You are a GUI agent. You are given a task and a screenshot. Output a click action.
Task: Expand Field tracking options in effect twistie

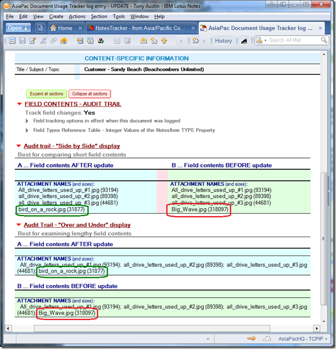point(27,121)
